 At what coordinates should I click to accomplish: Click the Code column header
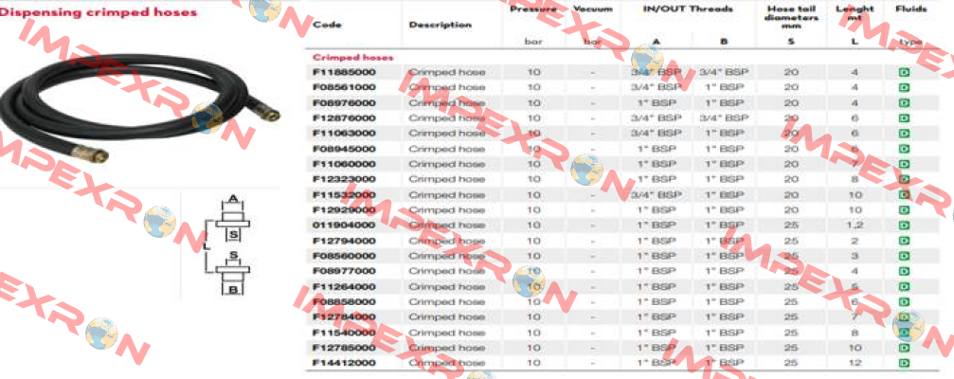click(327, 25)
